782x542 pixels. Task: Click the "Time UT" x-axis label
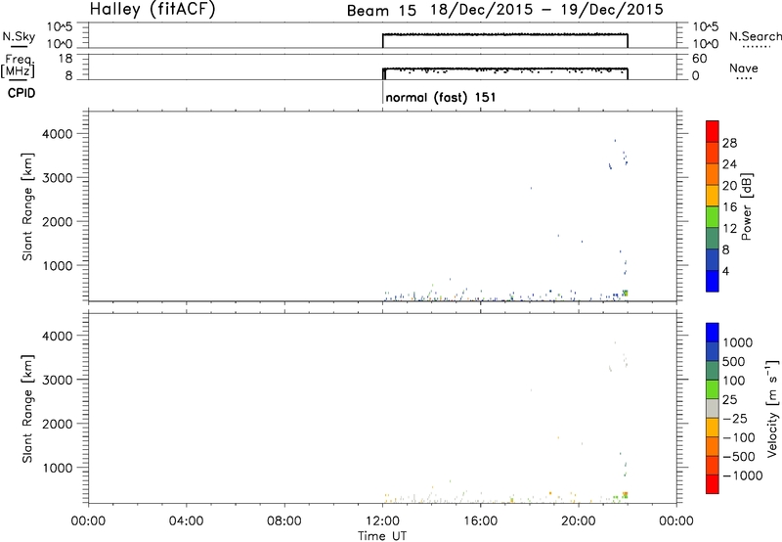click(382, 536)
